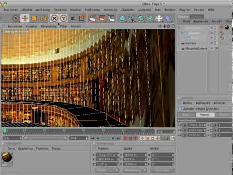Open render settings icon
Image resolution: width=233 pixels, height=175 pixels.
(112, 18)
